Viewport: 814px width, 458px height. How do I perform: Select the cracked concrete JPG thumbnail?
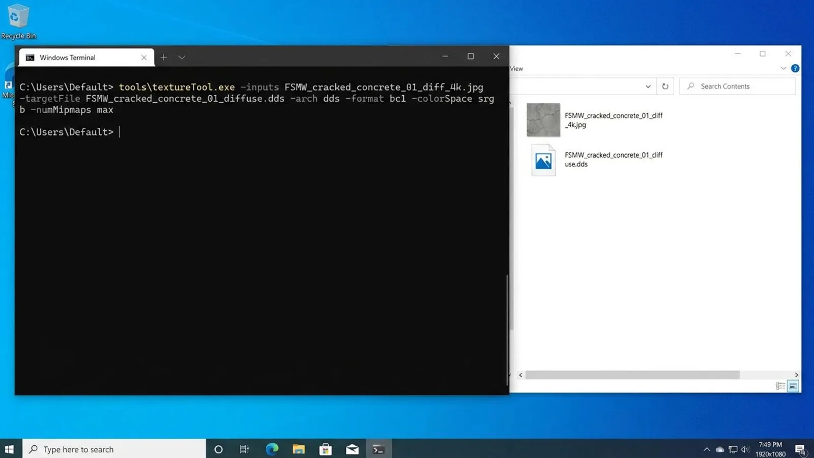pyautogui.click(x=543, y=120)
